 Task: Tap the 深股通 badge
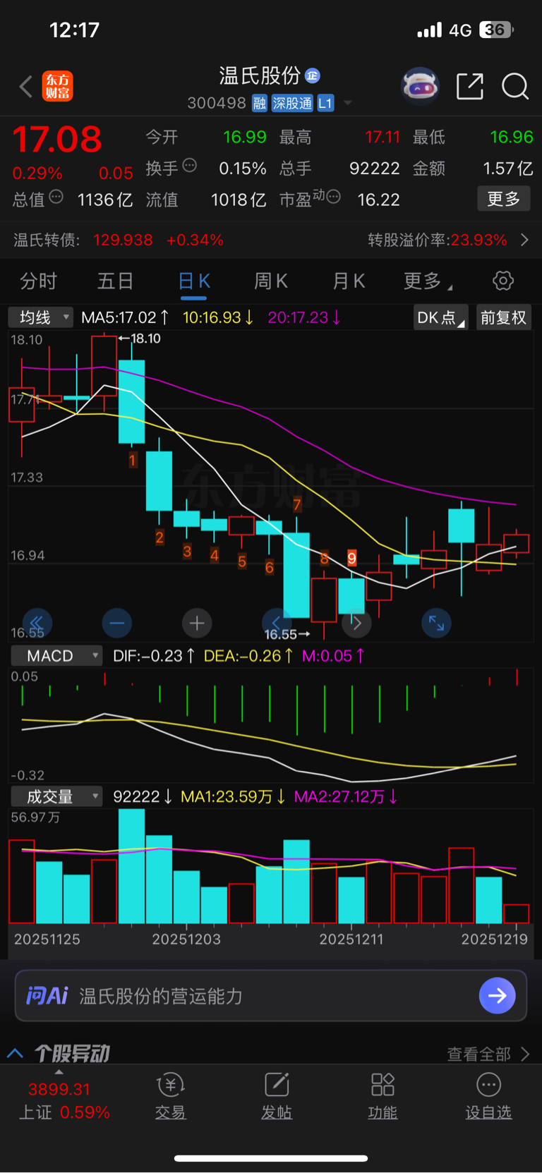[x=292, y=104]
